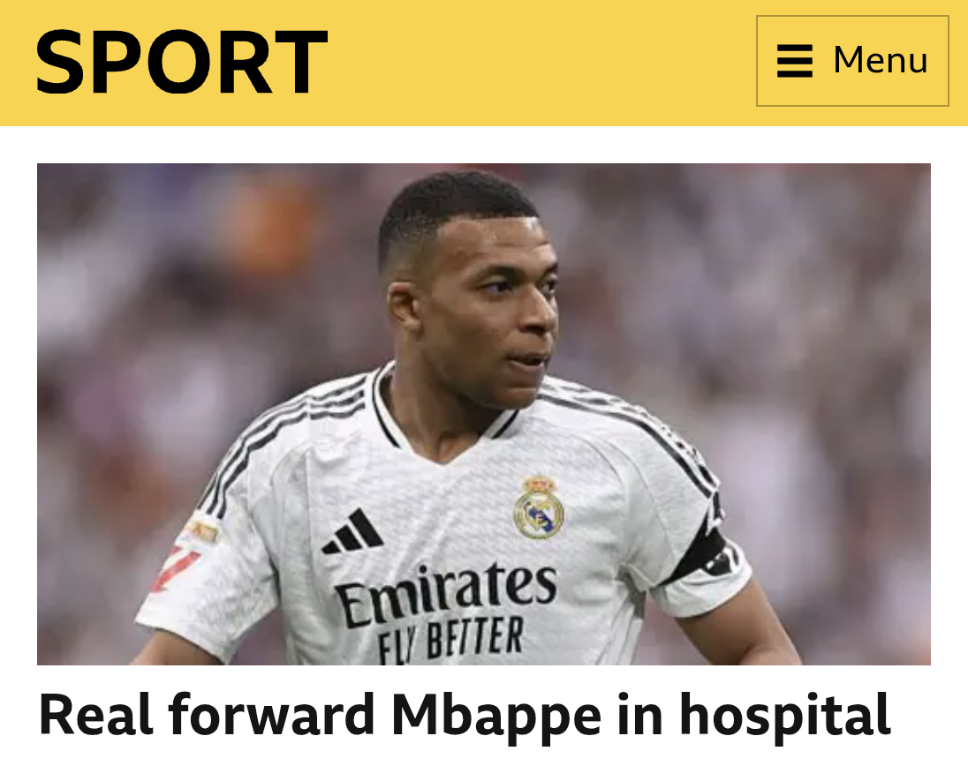Click the word 'hospital' in headline
968x766 pixels.
784,716
